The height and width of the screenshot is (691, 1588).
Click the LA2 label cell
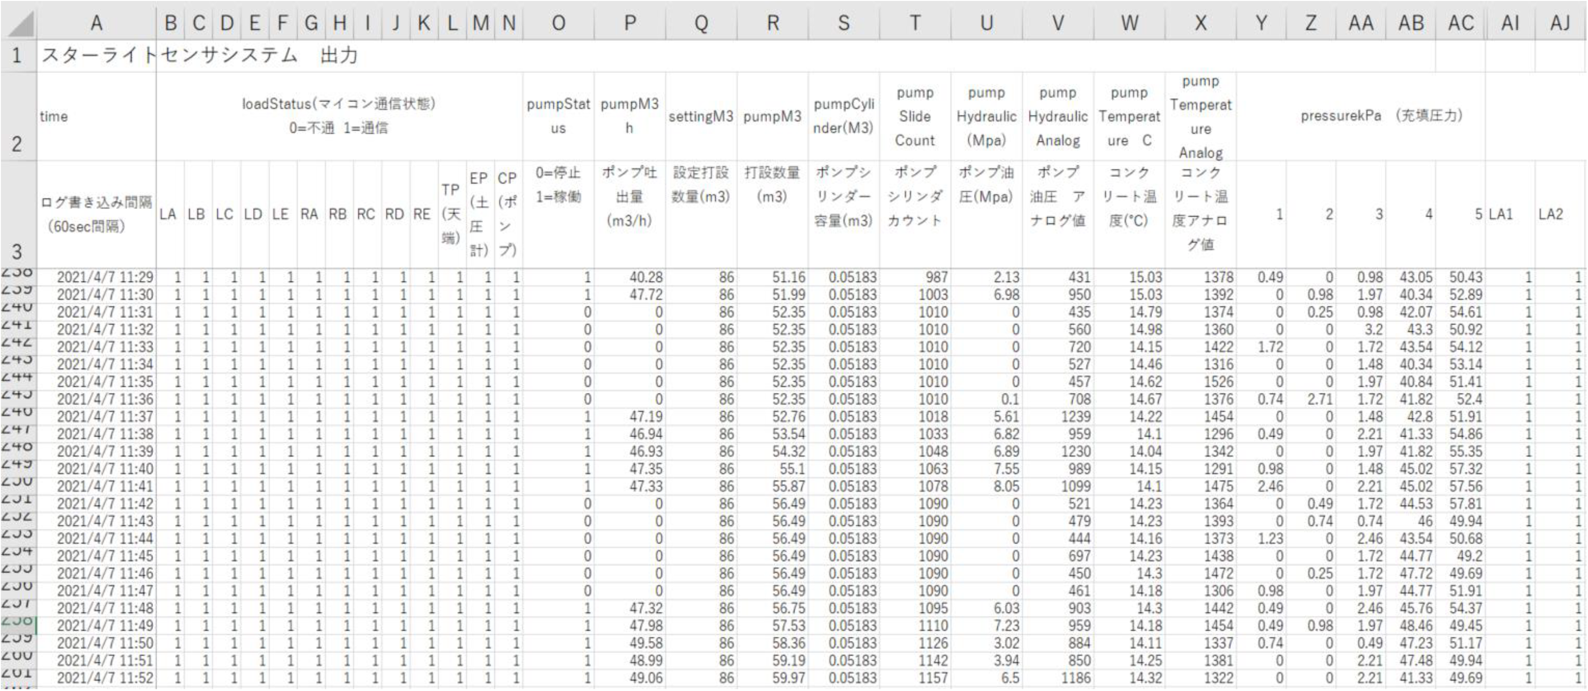tap(1560, 214)
